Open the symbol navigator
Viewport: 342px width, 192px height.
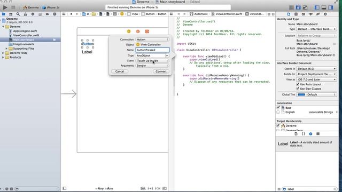[11, 14]
